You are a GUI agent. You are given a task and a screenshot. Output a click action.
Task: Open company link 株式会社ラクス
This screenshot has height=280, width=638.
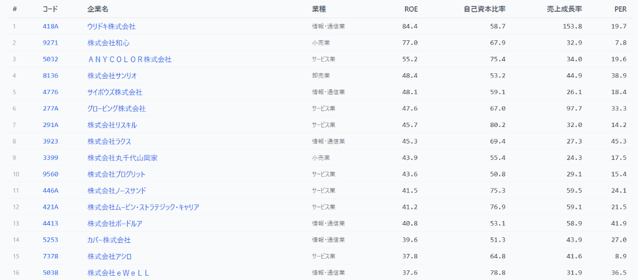[109, 141]
